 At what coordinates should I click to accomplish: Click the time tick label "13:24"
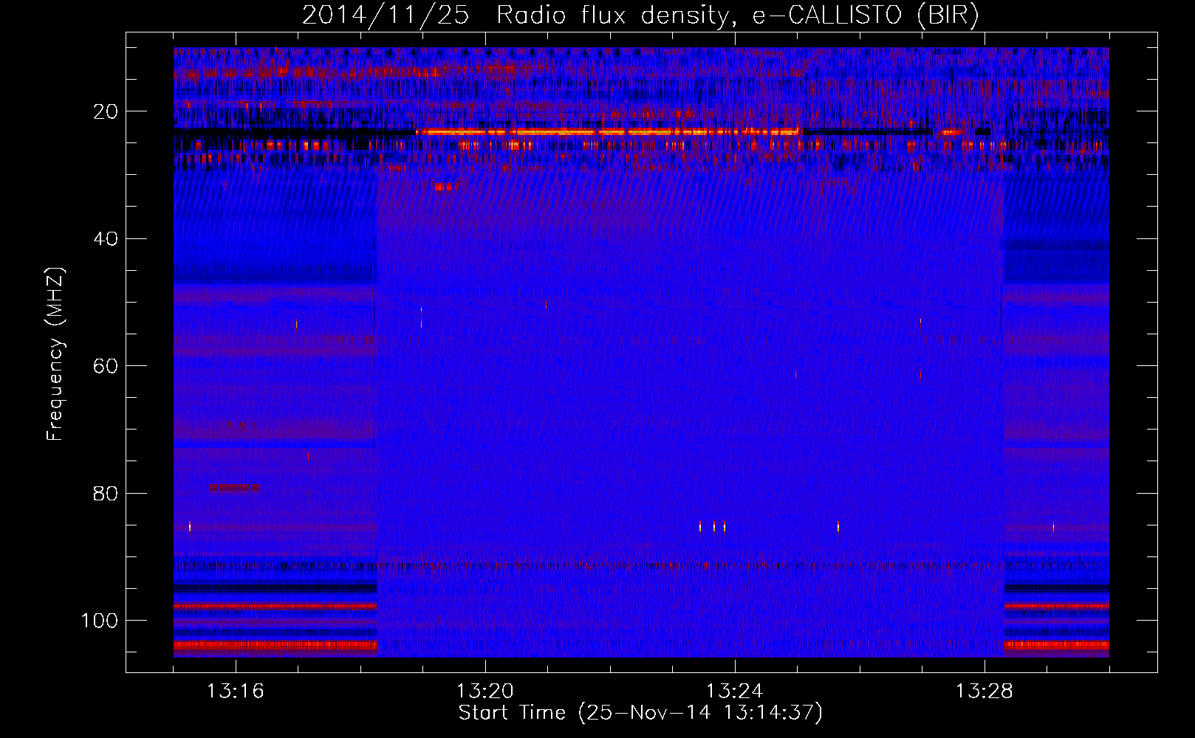[x=734, y=692]
